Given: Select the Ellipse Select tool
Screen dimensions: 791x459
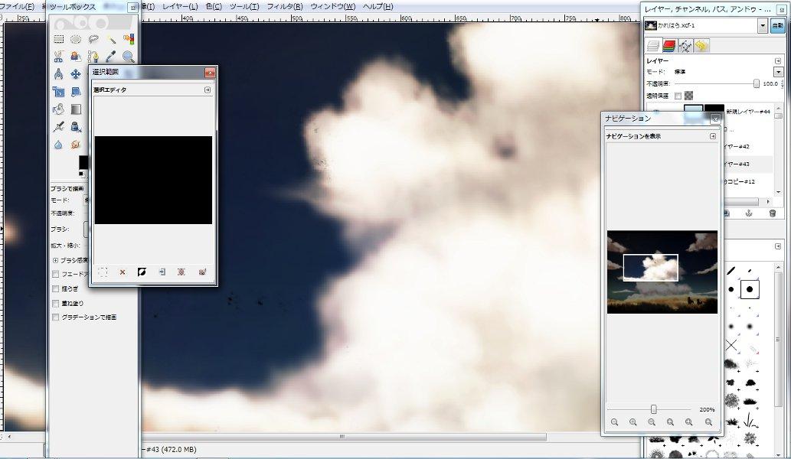Looking at the screenshot, I should (x=76, y=39).
